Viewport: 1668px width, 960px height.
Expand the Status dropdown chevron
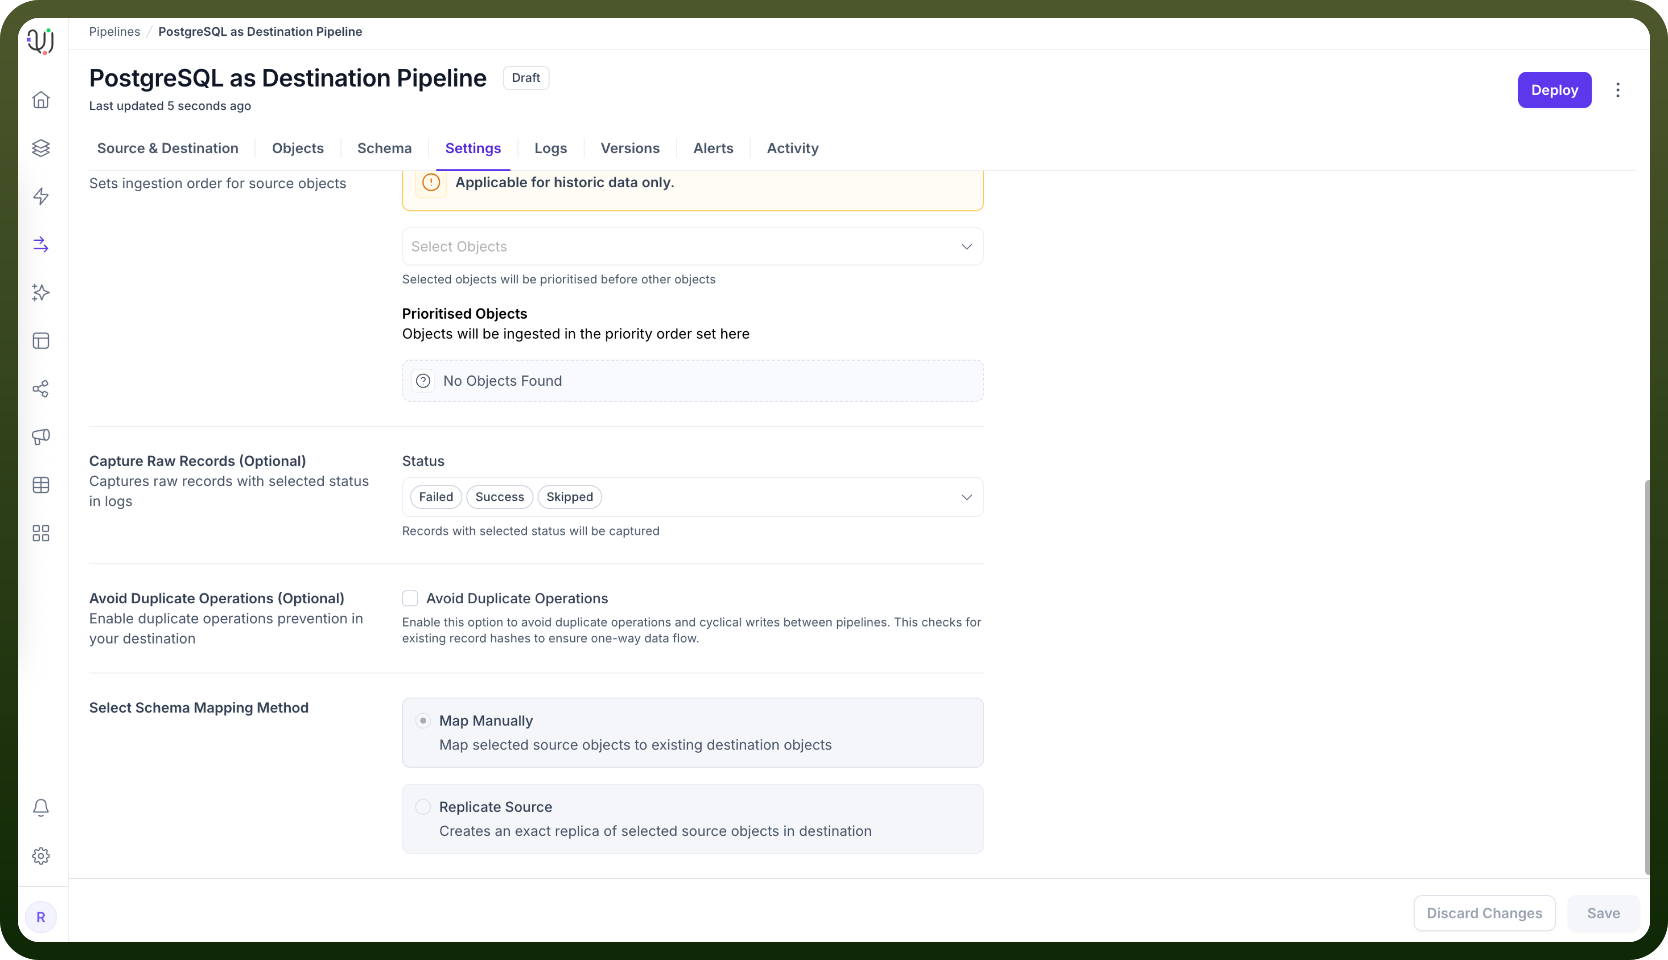[966, 497]
